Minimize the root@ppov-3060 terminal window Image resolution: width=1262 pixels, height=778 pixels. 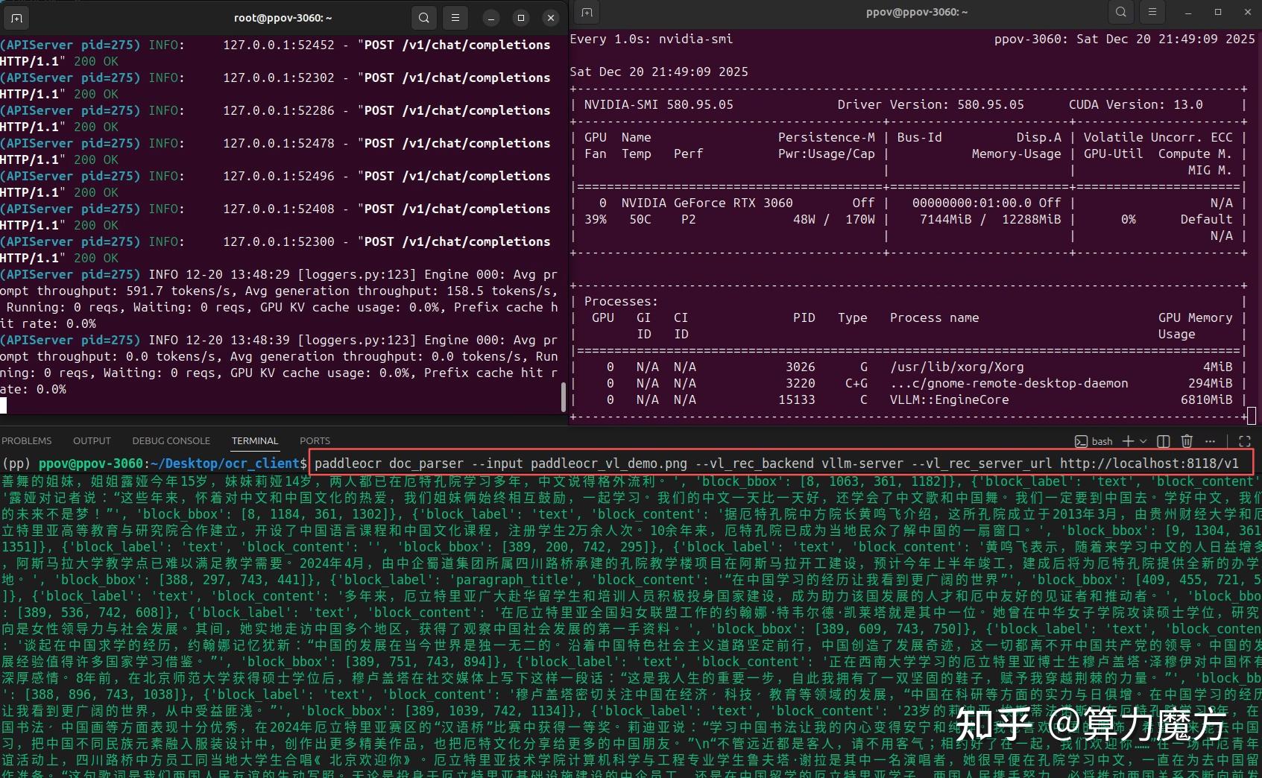490,18
